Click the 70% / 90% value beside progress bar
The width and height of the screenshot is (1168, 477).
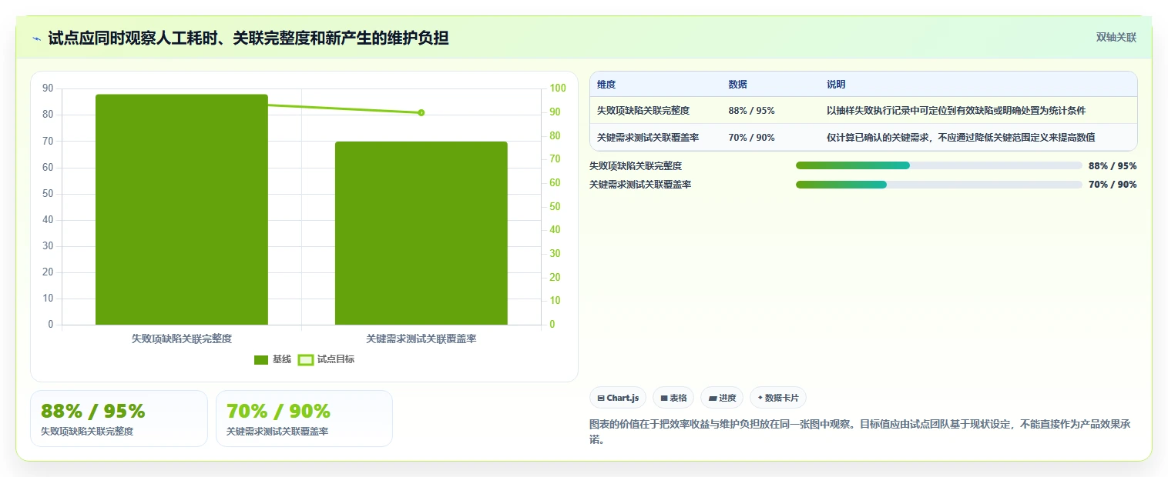pyautogui.click(x=1113, y=185)
